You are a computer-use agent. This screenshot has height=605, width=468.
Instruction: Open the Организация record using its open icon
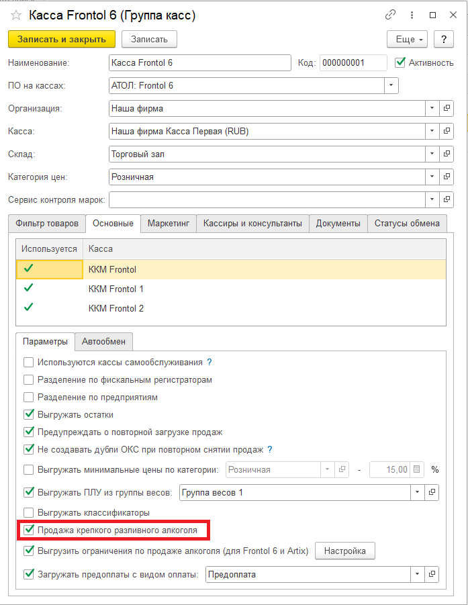tap(448, 108)
